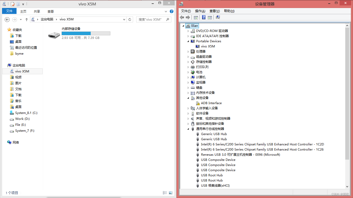Select 网络 in Explorer sidebar
Image resolution: width=353 pixels, height=198 pixels.
[16, 143]
